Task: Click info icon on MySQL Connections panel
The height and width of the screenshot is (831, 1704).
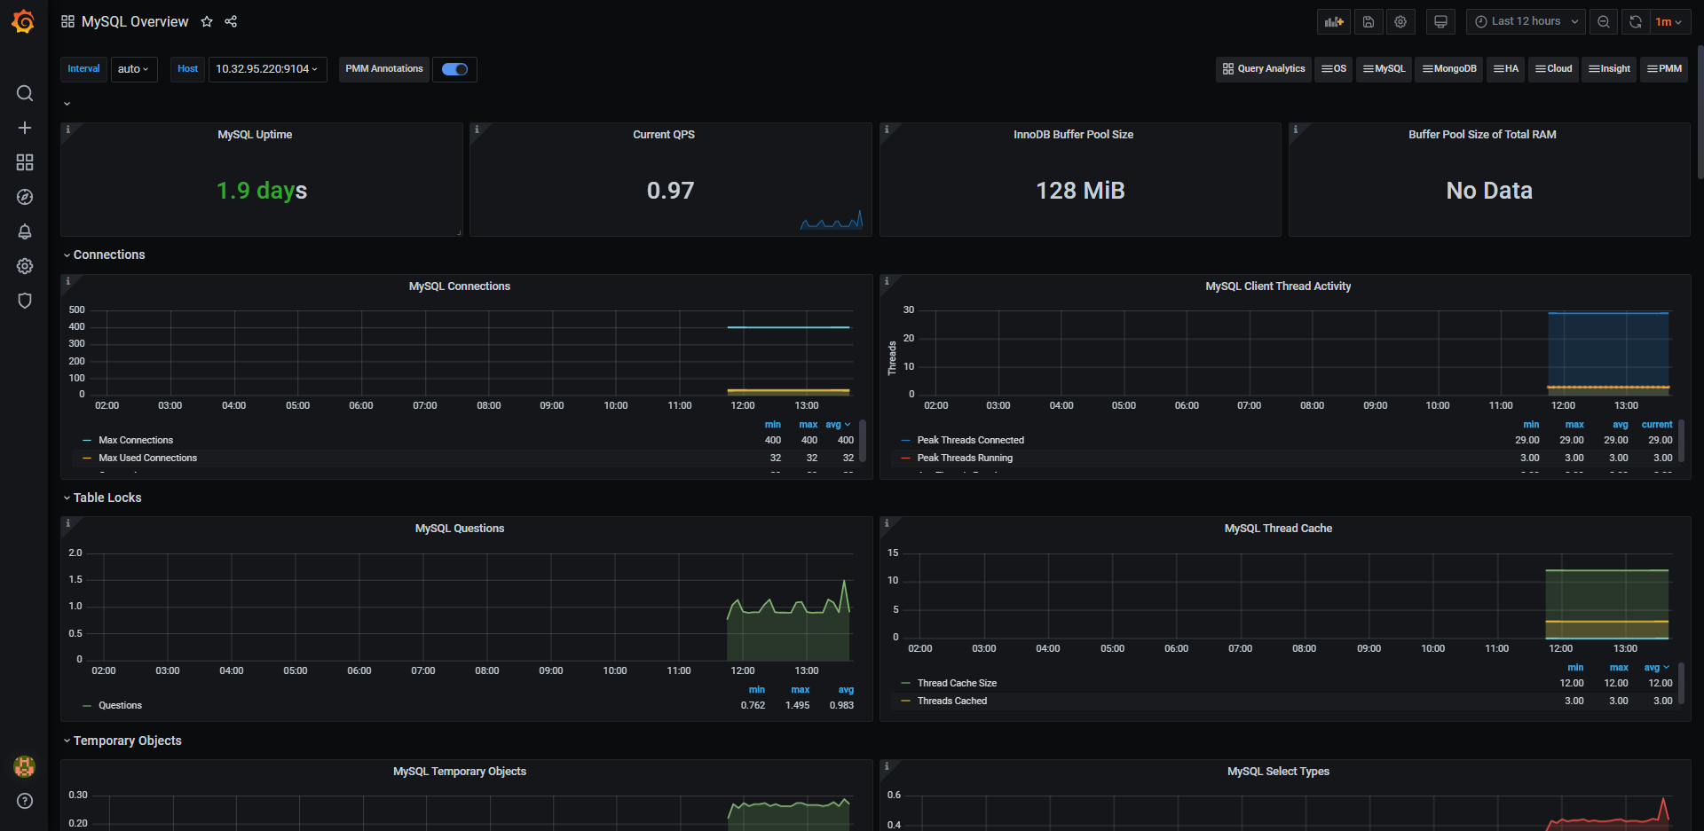Action: click(67, 281)
